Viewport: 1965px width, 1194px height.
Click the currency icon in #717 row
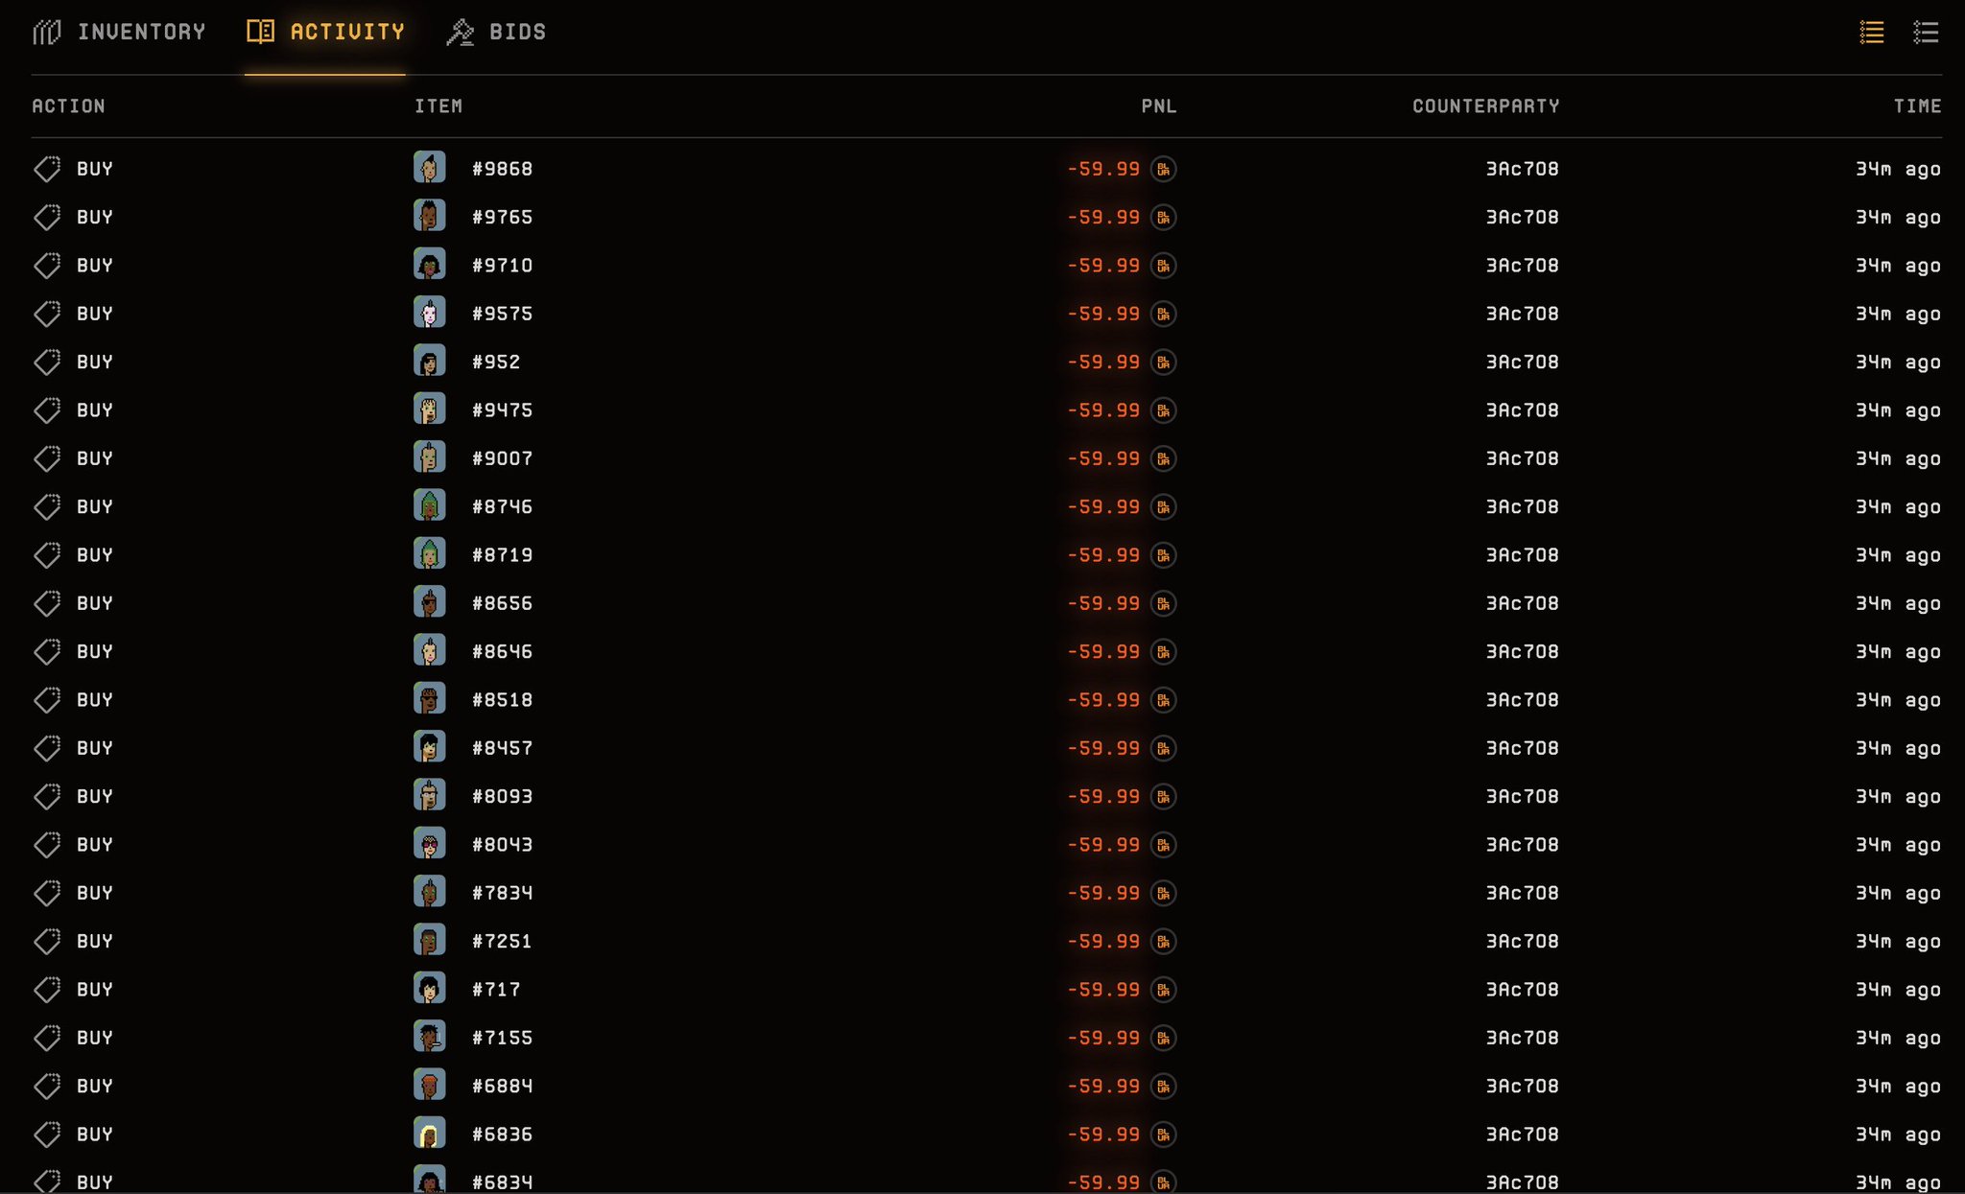[x=1163, y=989]
